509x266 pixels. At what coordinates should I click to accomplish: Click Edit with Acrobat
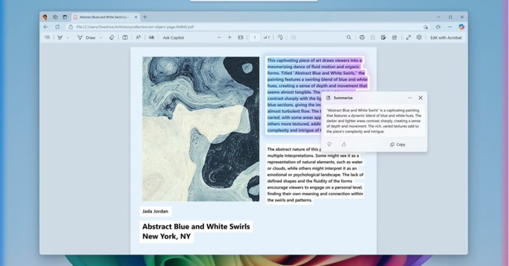point(446,37)
